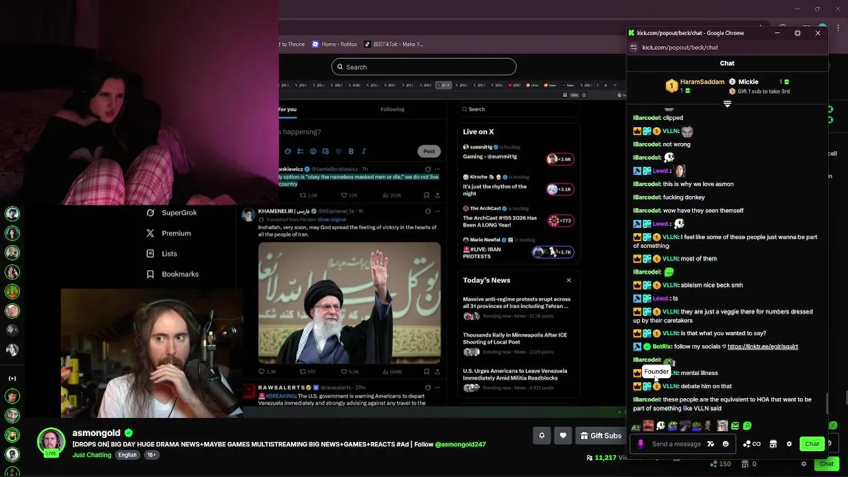Click the heart follow button
The width and height of the screenshot is (848, 477).
[563, 435]
